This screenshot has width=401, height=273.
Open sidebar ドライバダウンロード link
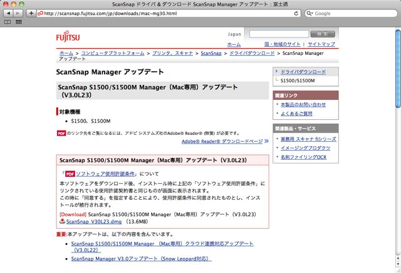(x=303, y=72)
